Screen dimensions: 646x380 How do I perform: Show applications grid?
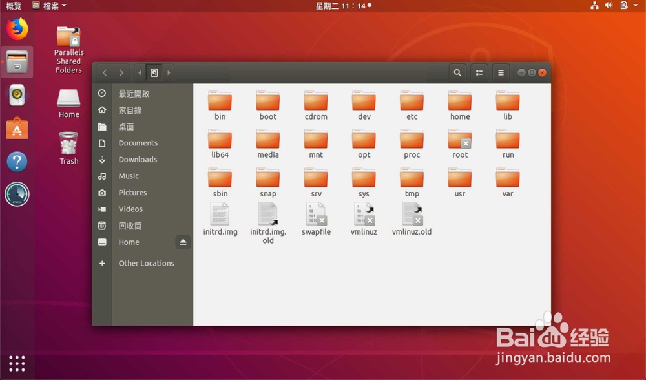(x=17, y=363)
